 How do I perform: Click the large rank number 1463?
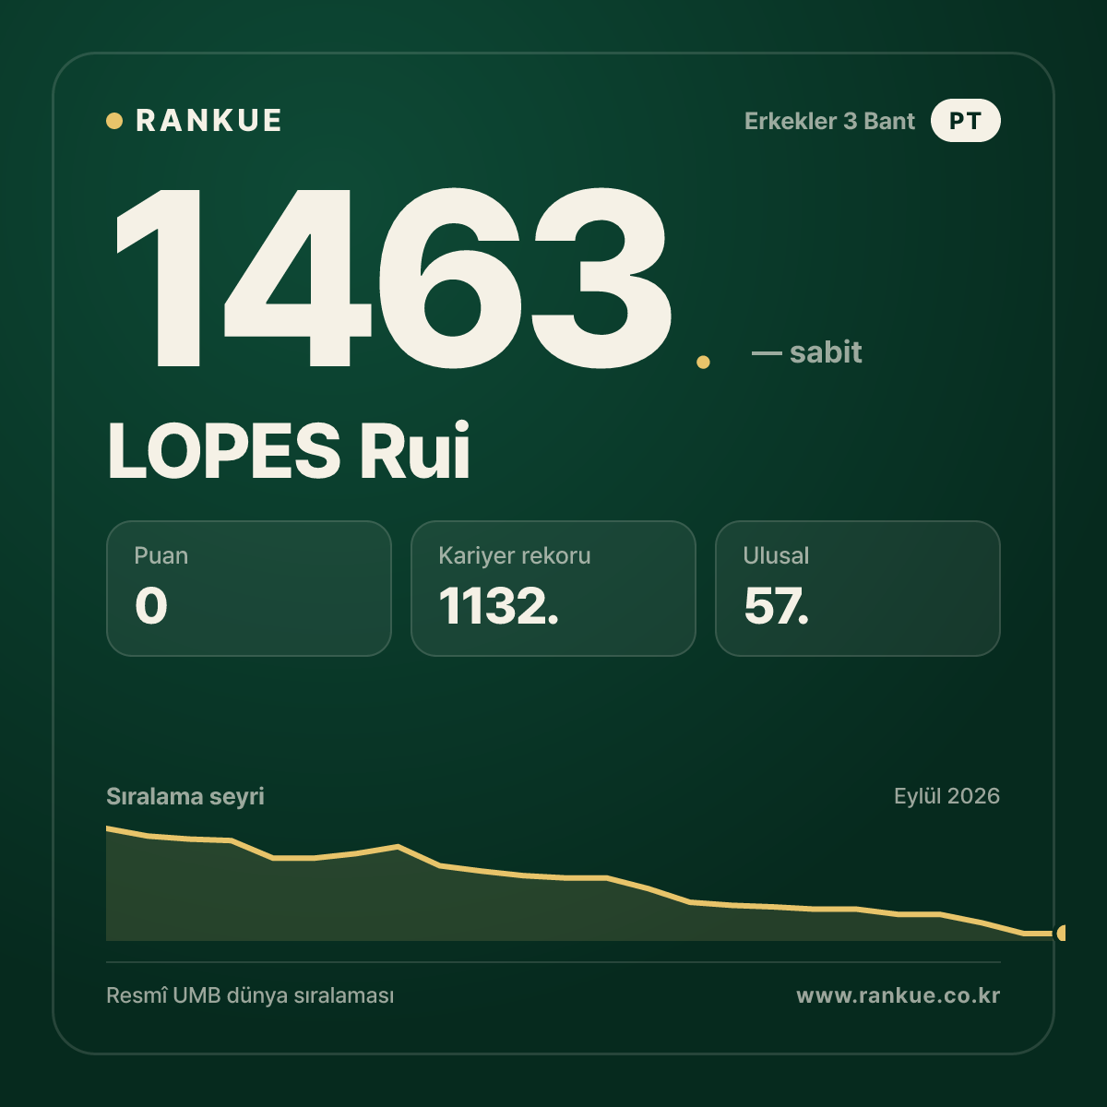coord(393,278)
